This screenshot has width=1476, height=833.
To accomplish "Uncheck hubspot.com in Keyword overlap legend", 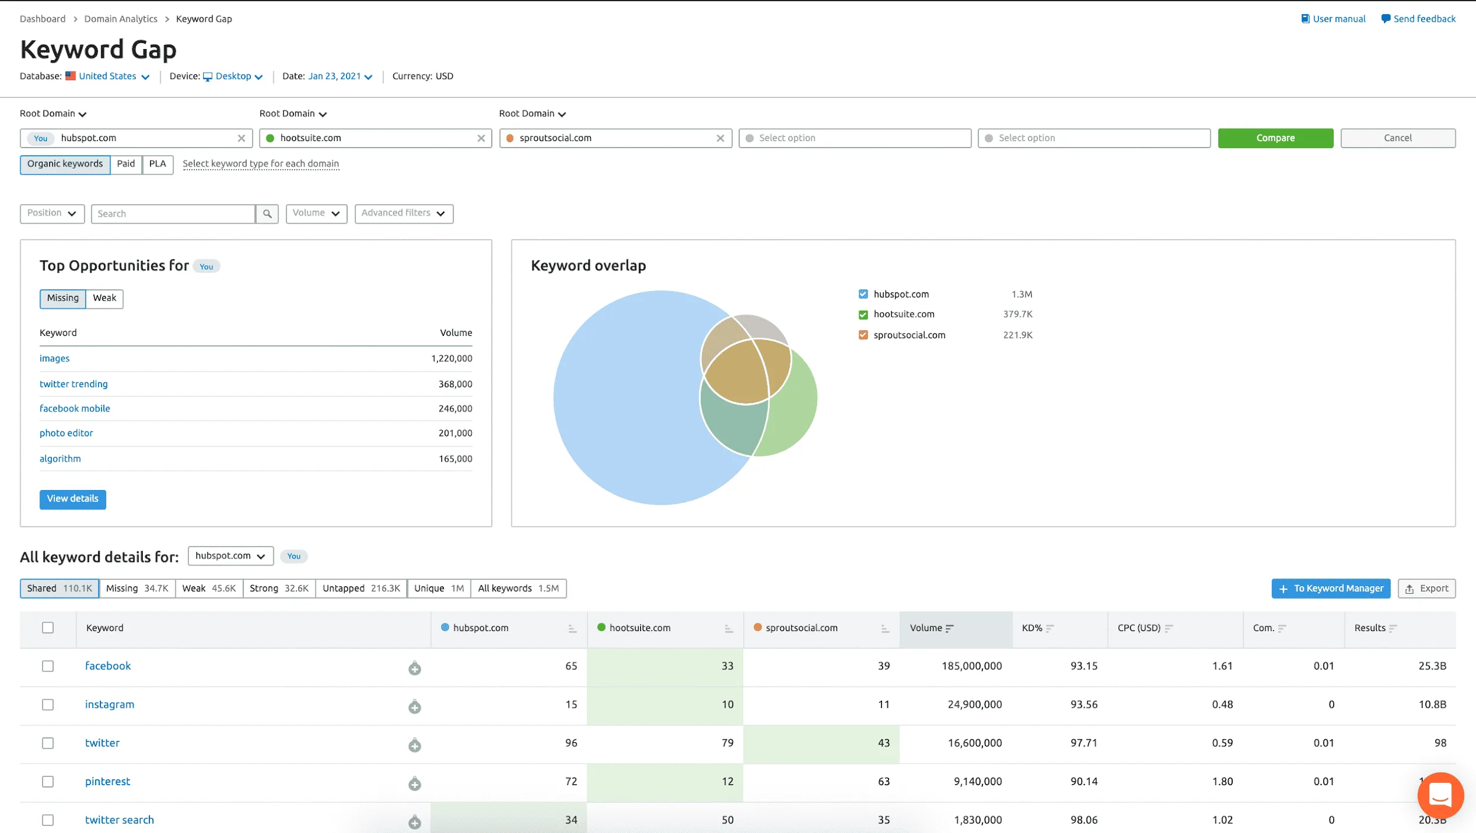I will pyautogui.click(x=863, y=294).
